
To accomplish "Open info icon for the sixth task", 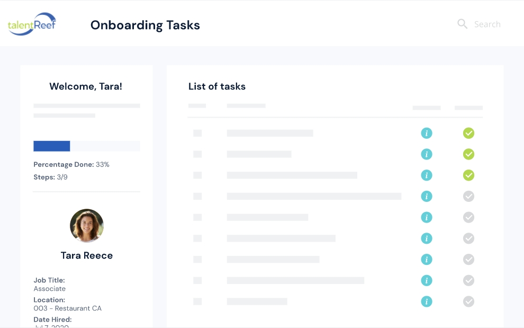I will tap(427, 238).
